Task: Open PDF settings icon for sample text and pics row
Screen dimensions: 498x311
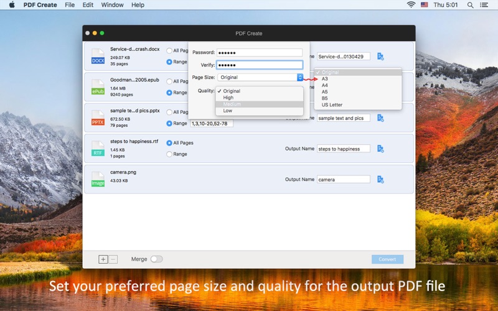Action: pyautogui.click(x=380, y=118)
